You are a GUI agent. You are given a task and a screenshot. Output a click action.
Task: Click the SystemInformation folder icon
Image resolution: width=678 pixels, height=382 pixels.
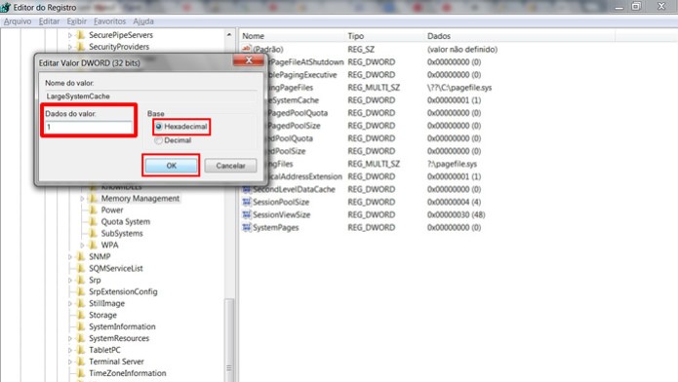(81, 326)
